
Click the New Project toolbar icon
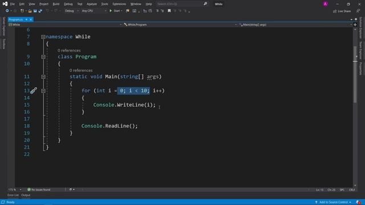[x=22, y=11]
